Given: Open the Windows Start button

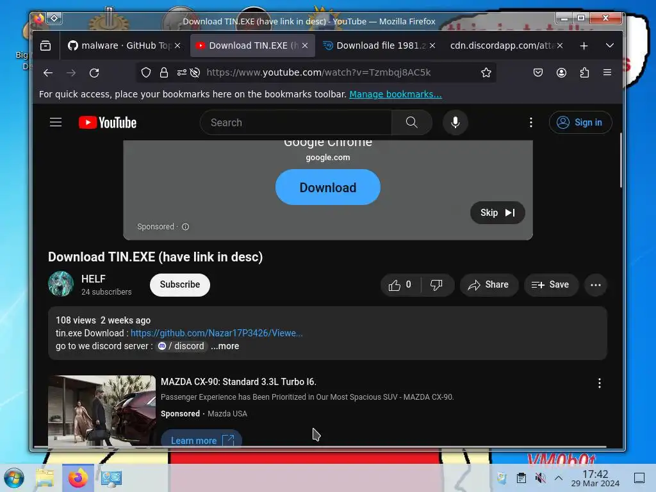Looking at the screenshot, I should click(x=14, y=478).
